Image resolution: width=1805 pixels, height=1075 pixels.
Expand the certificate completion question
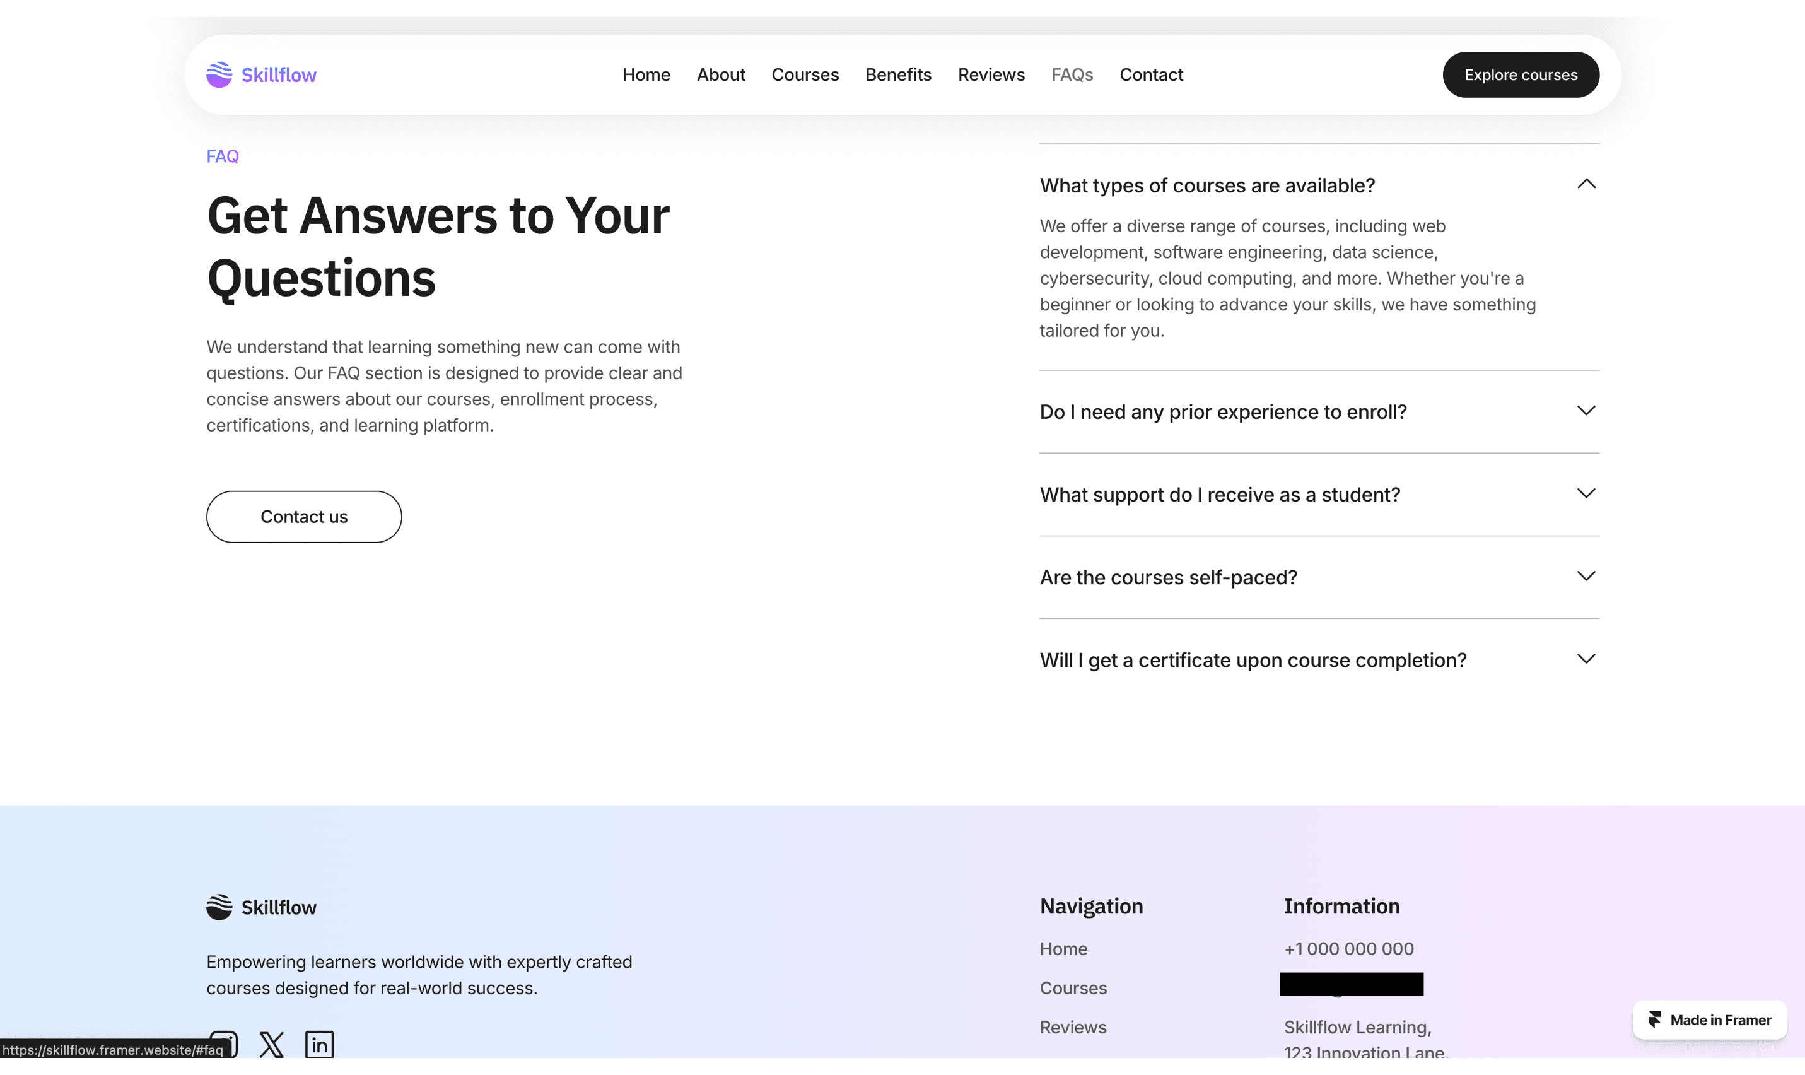point(1586,659)
